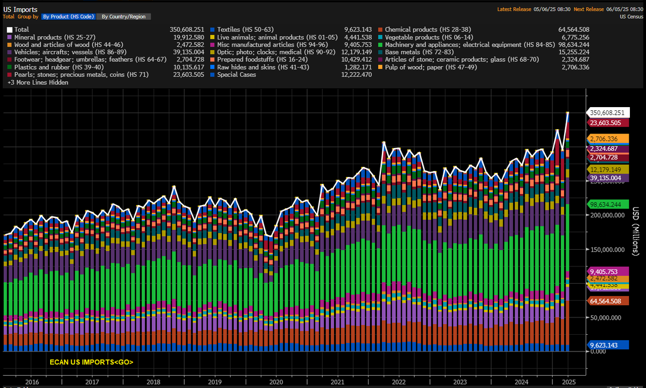
Task: Click the Base metals (HS 72-83) legend swatch
Action: point(380,52)
